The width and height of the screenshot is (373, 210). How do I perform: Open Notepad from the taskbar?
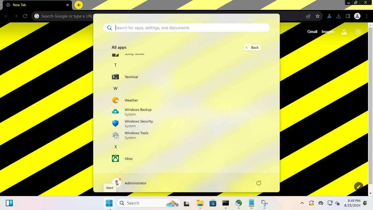tap(251, 203)
